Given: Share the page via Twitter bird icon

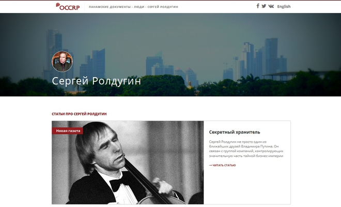Looking at the screenshot, I should click(x=264, y=6).
